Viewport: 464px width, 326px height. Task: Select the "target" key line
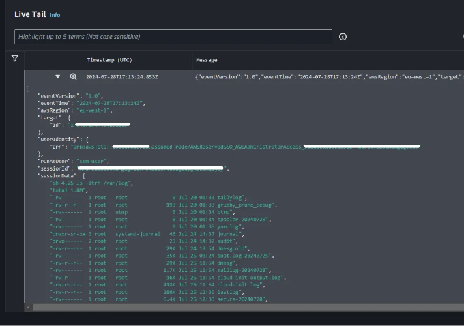pyautogui.click(x=54, y=118)
